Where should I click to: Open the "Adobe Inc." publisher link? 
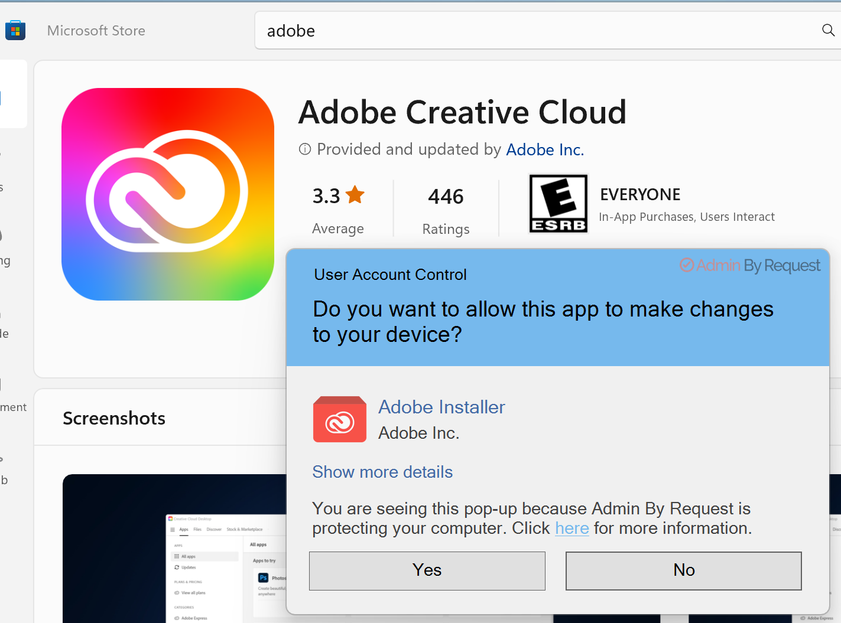pos(545,149)
